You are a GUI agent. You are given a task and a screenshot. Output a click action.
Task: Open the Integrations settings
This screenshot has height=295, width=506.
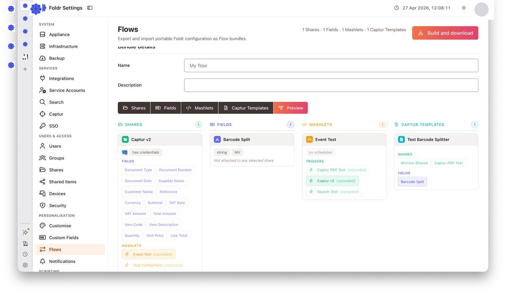(61, 78)
